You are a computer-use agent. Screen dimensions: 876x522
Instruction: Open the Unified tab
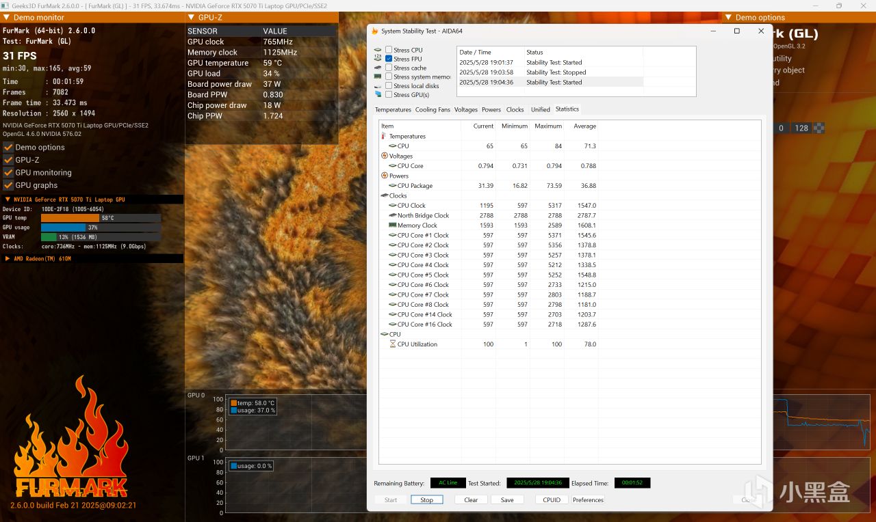point(541,109)
